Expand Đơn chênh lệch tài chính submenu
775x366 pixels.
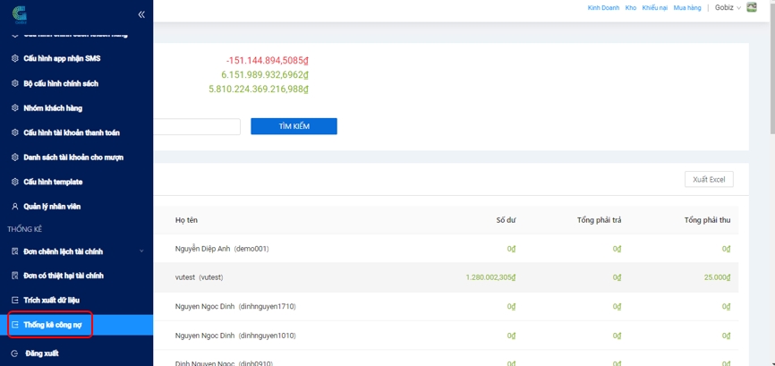[141, 251]
